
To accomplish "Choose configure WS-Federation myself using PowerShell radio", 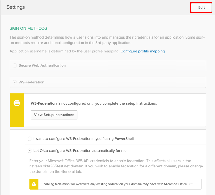I will pyautogui.click(x=30, y=139).
